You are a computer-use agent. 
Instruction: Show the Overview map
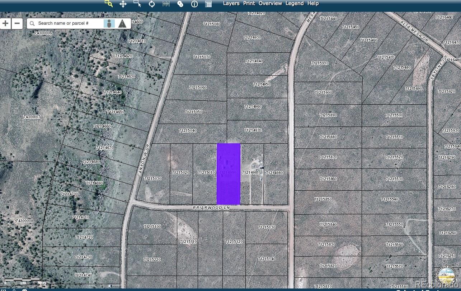[x=270, y=3]
